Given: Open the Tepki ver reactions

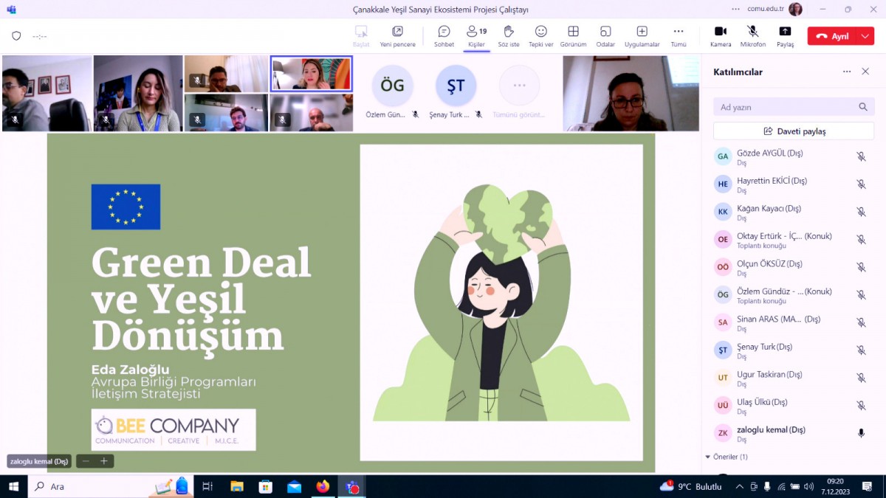Looking at the screenshot, I should click(540, 36).
